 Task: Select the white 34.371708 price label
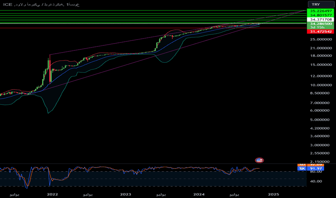click(x=320, y=19)
